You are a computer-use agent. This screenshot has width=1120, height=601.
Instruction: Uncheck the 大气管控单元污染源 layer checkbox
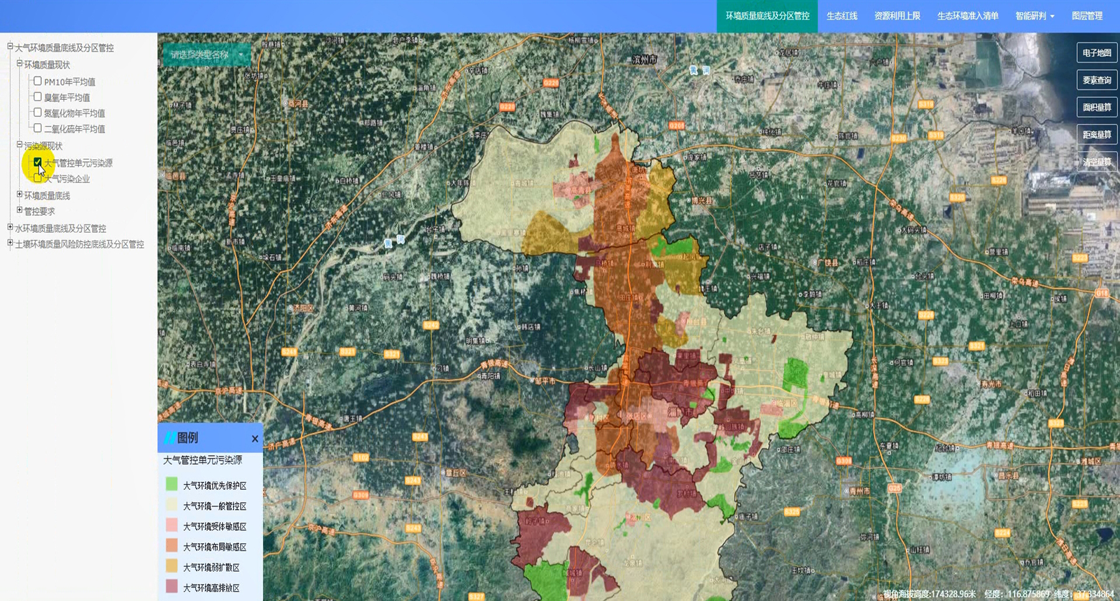coord(38,162)
